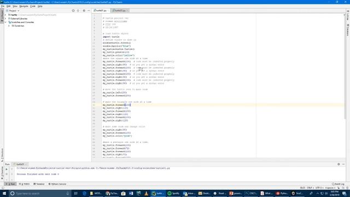Launch Microsoft Edge from taskbar

(x=85, y=193)
